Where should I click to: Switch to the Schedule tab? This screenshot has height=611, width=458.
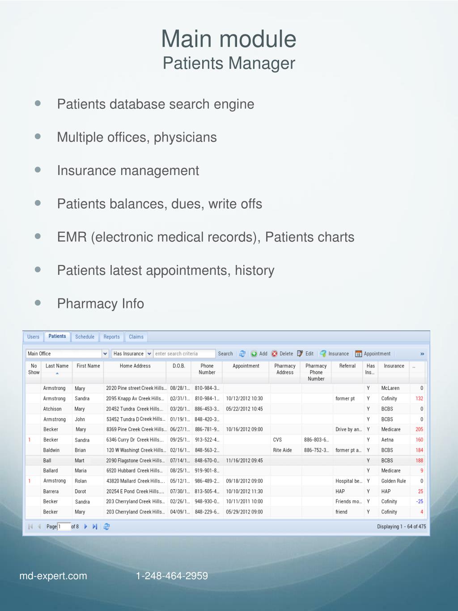click(85, 337)
